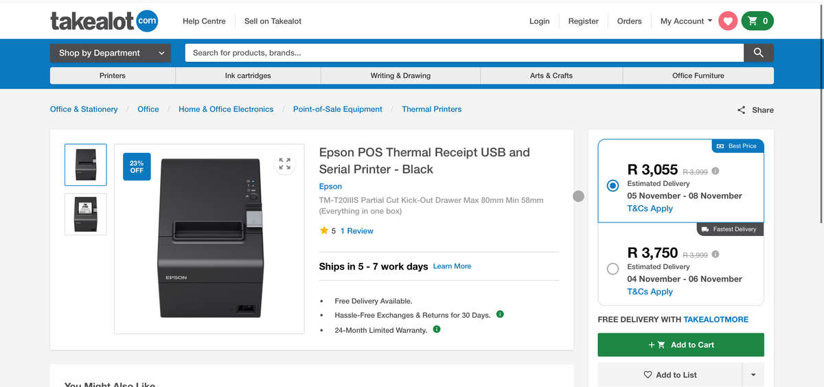The width and height of the screenshot is (824, 387).
Task: Open the Printers category tab
Action: click(x=113, y=75)
